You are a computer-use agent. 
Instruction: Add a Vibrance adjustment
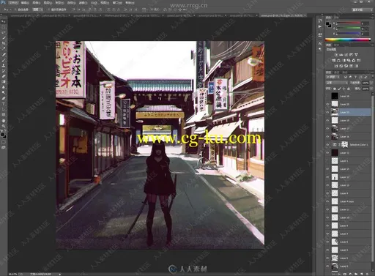(356, 55)
